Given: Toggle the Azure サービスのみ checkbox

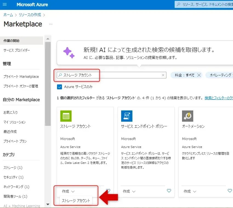Looking at the screenshot, I should pyautogui.click(x=59, y=87).
